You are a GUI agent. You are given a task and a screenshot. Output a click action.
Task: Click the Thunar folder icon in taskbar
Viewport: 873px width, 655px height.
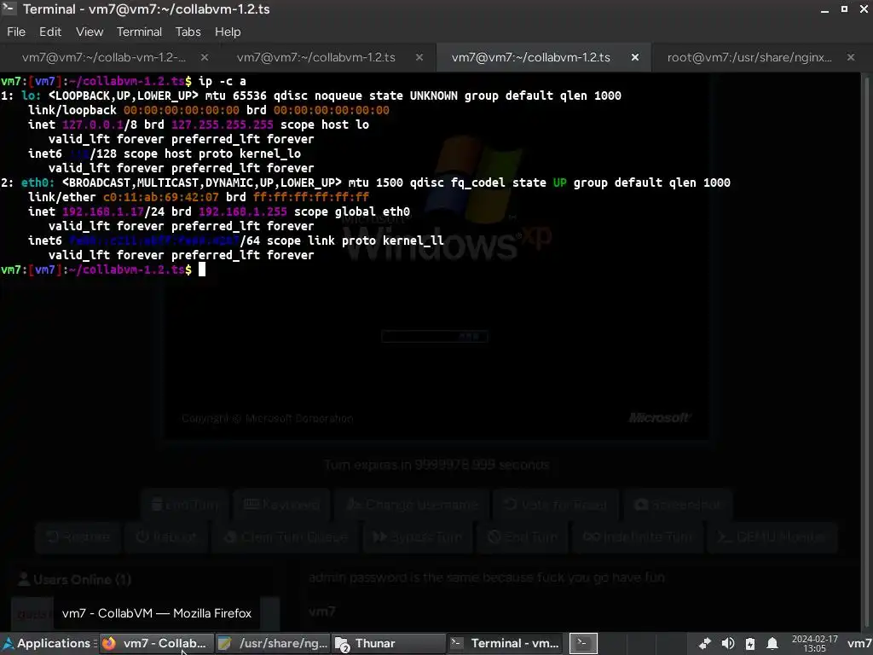pos(342,644)
